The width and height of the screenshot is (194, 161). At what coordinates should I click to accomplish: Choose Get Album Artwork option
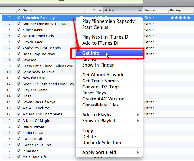click(103, 75)
